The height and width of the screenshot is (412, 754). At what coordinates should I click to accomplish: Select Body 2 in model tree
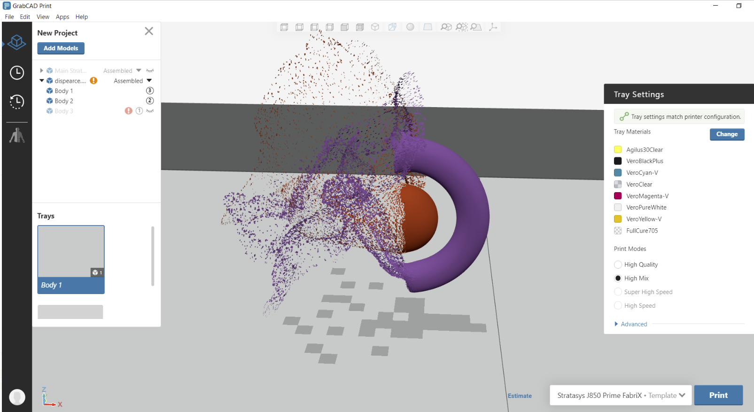pos(64,101)
